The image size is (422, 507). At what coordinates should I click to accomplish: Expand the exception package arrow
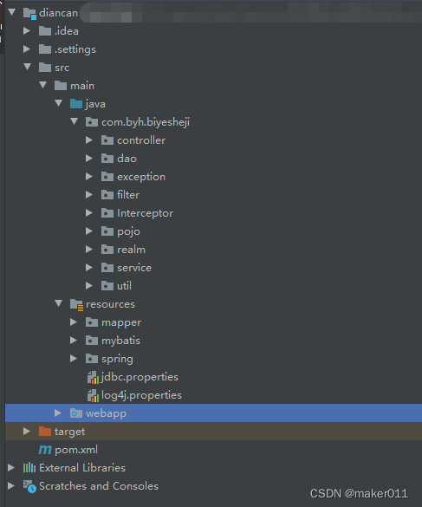coord(89,176)
